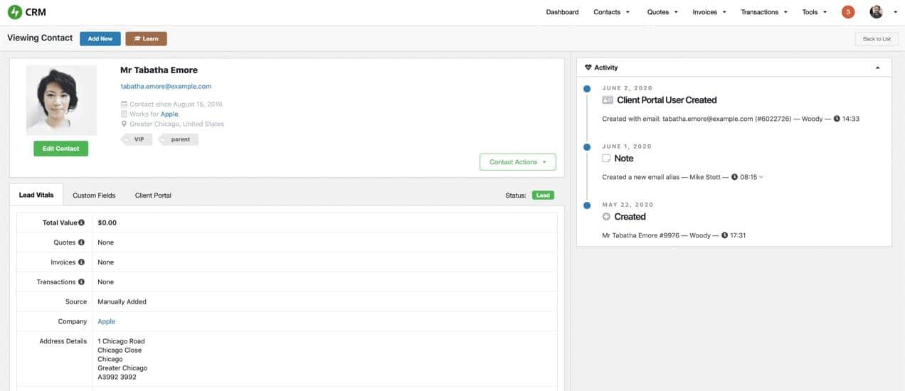Viewport: 905px width, 391px height.
Task: Click the 1 Chicago Road address line
Action: 121,341
